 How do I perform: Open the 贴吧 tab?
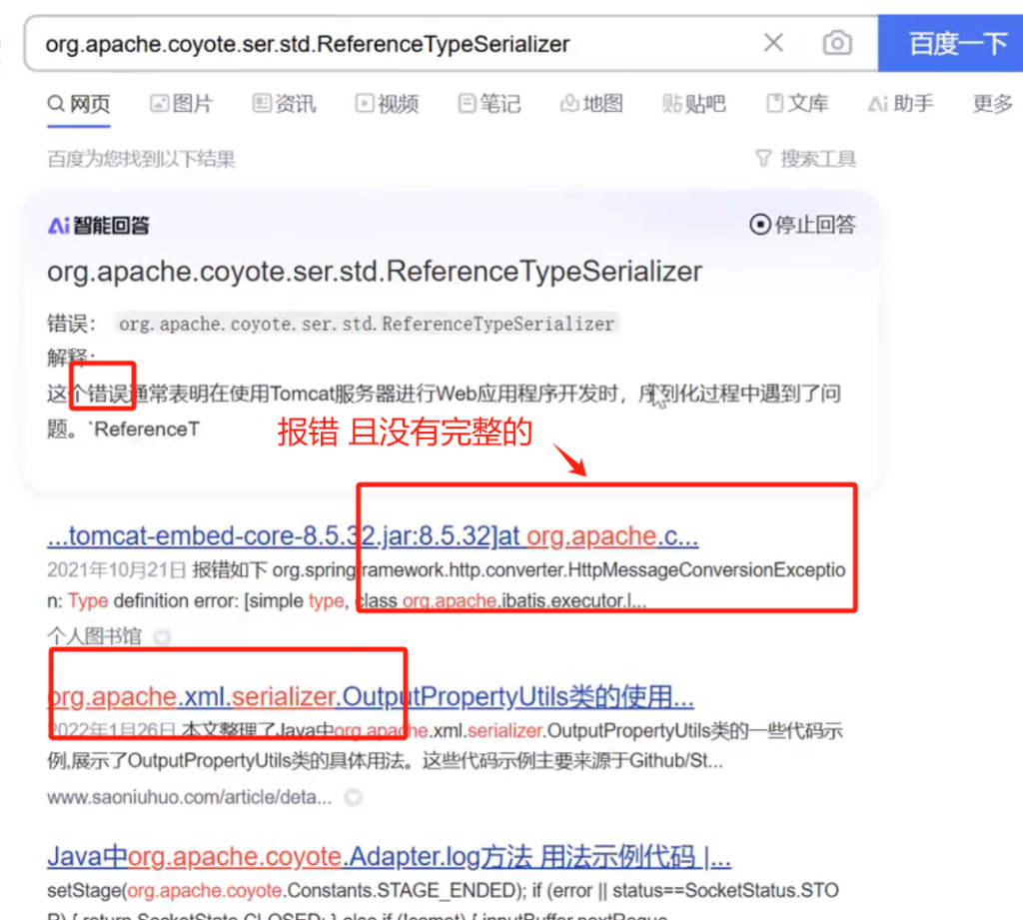tap(694, 104)
